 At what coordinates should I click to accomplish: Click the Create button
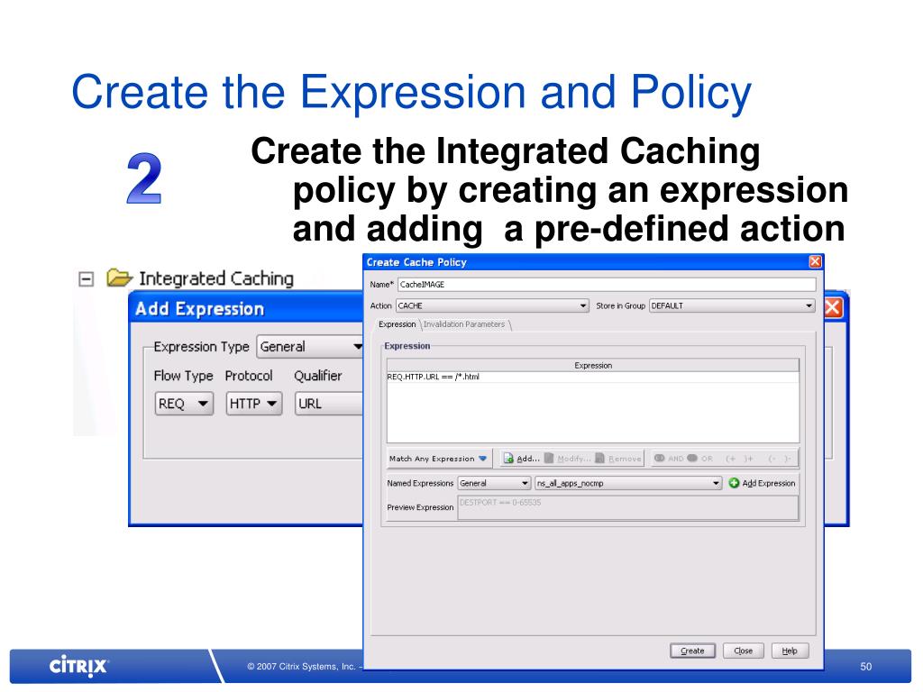[x=692, y=651]
